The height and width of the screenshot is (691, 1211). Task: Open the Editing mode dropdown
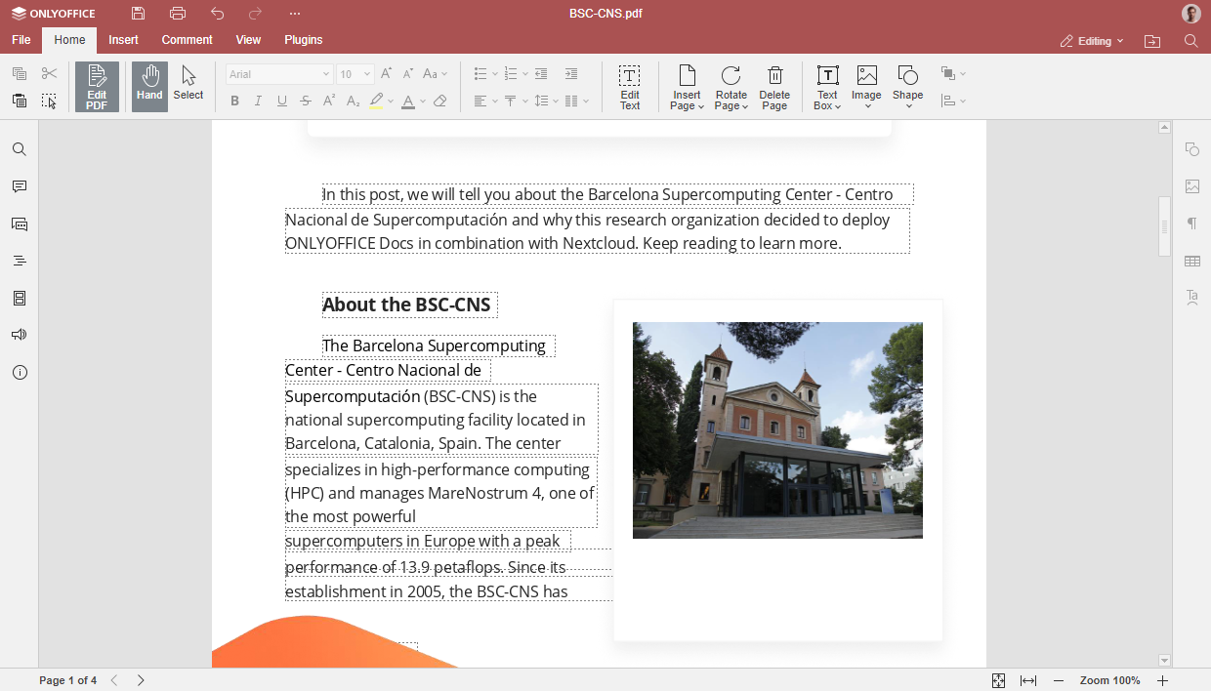point(1093,40)
